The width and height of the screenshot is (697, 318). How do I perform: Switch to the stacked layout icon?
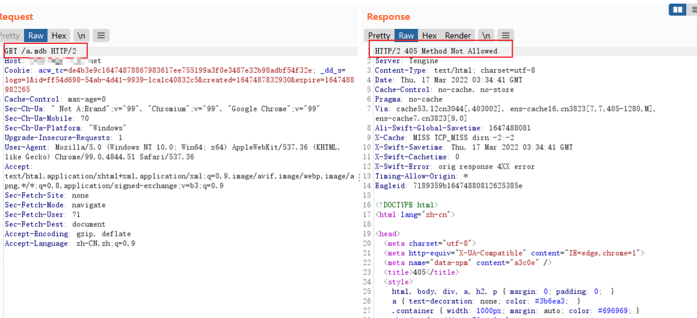(x=692, y=10)
